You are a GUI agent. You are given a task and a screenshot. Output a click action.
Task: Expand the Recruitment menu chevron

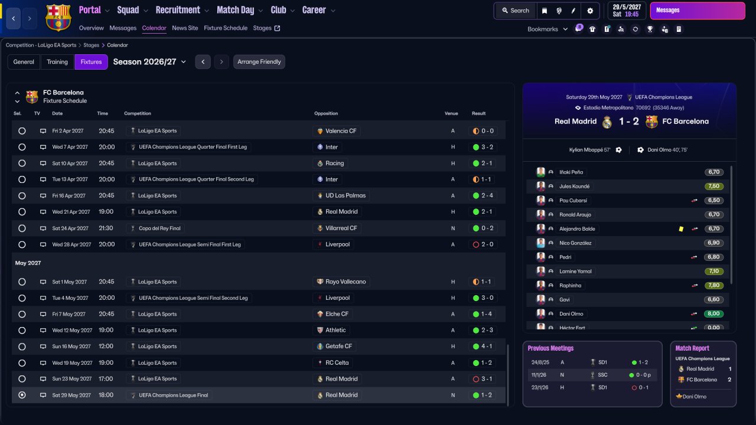[x=206, y=11]
